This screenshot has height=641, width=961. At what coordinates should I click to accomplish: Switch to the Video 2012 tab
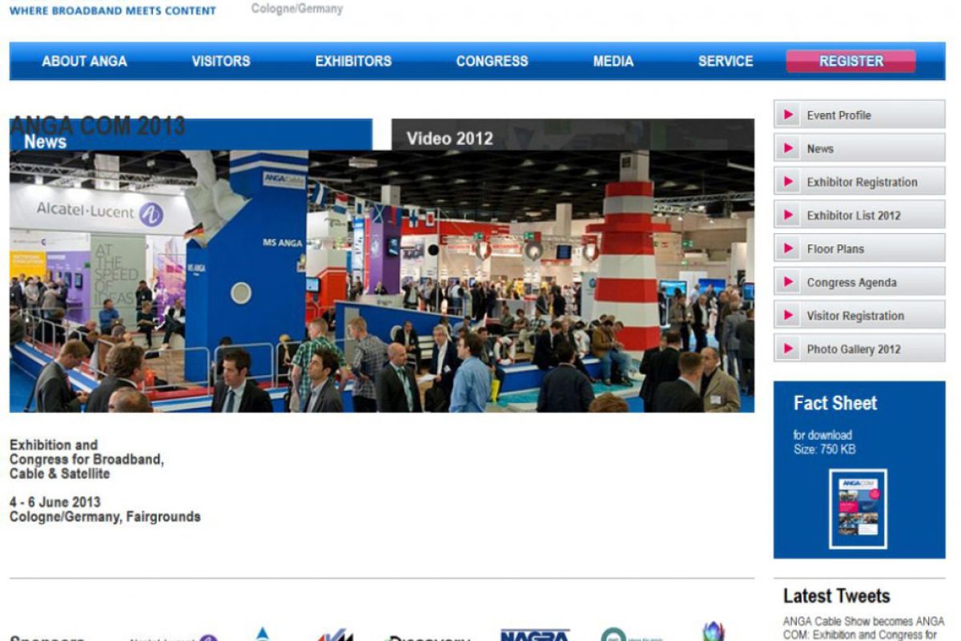[x=449, y=138]
